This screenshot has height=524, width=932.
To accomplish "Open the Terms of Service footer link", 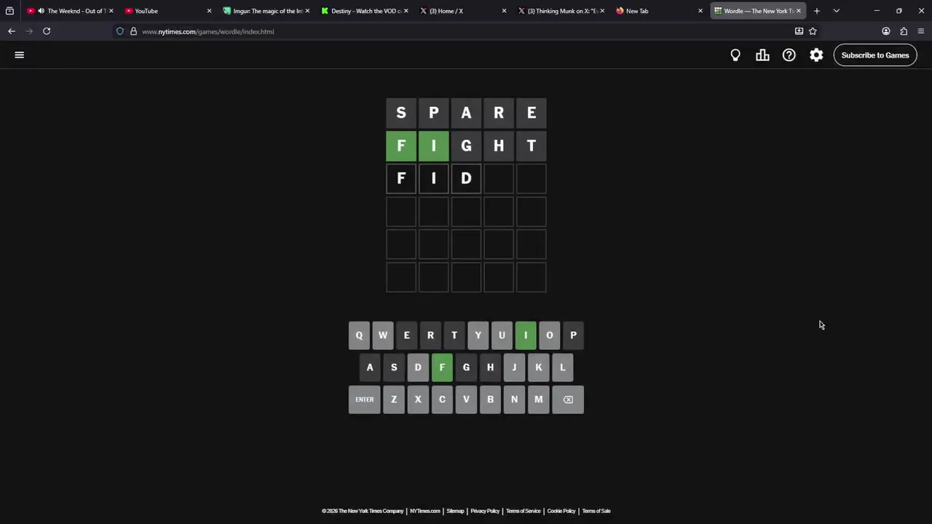I will (x=524, y=511).
